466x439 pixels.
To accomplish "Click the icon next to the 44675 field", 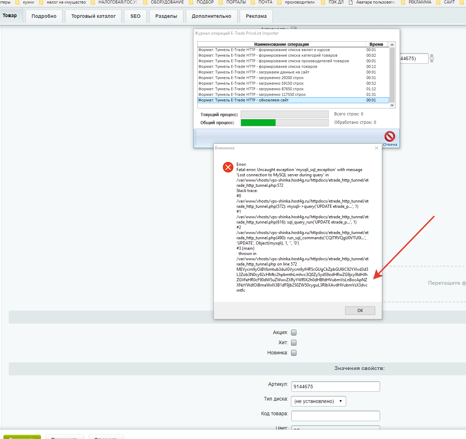I will tap(432, 58).
